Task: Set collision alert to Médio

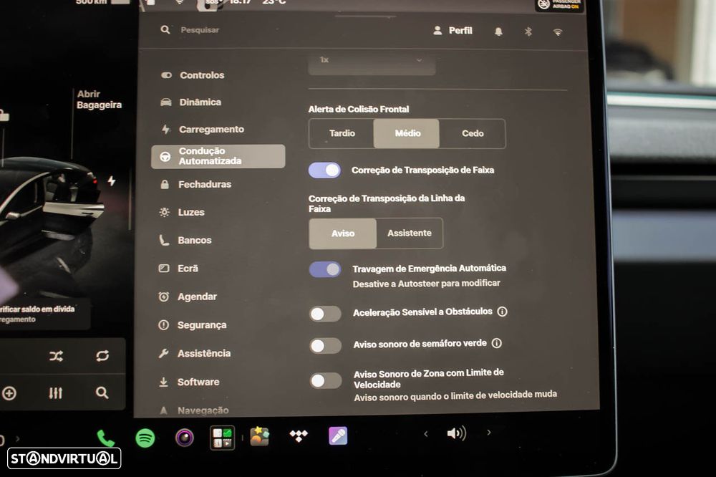Action: coord(407,133)
